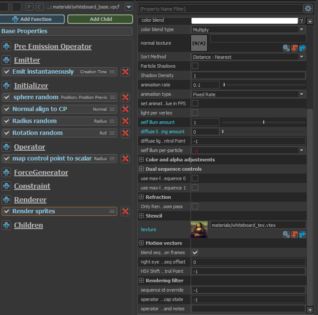Image resolution: width=318 pixels, height=315 pixels.
Task: Open self illum per-particle dropdown
Action: [x=249, y=150]
